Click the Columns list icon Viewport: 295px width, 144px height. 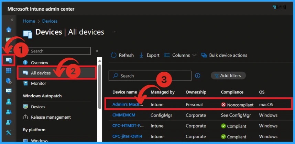click(167, 55)
